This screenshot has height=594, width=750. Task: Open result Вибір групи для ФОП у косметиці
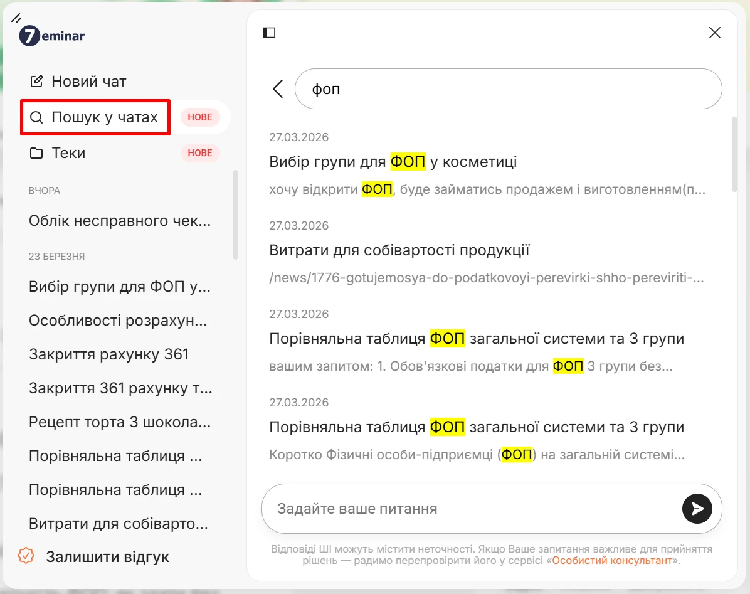pyautogui.click(x=393, y=162)
